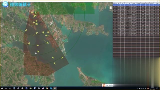This screenshot has width=160, height=90.
Task: Open File Explorer from taskbar
Action: [x=30, y=88]
